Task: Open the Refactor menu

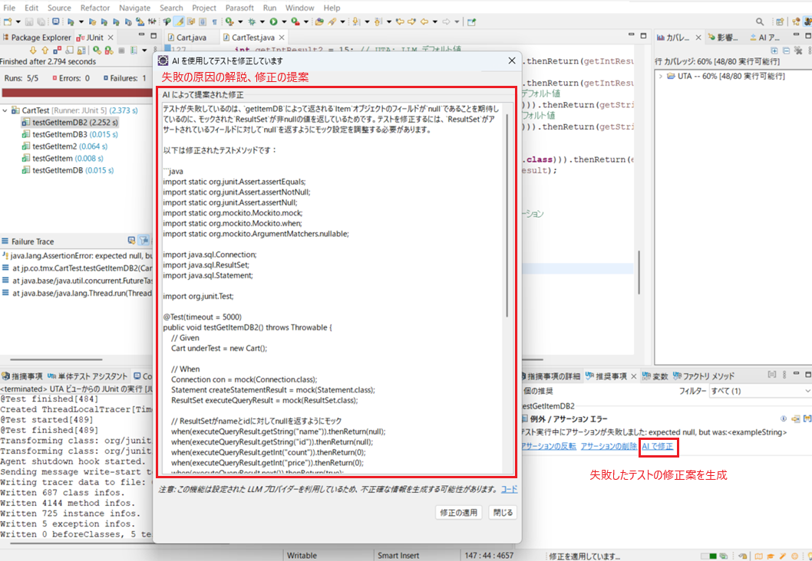Action: [x=94, y=8]
